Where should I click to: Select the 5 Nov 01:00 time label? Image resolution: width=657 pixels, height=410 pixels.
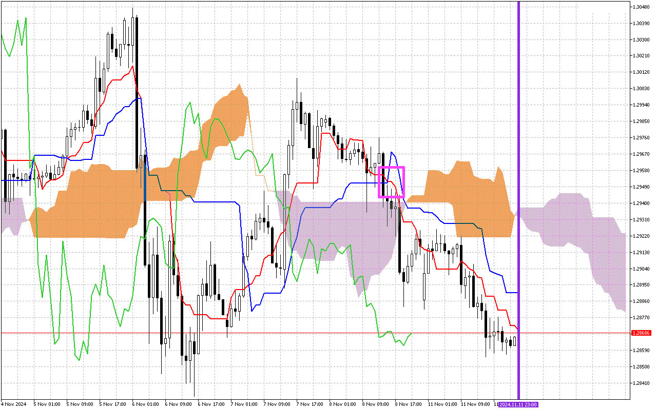(47, 404)
